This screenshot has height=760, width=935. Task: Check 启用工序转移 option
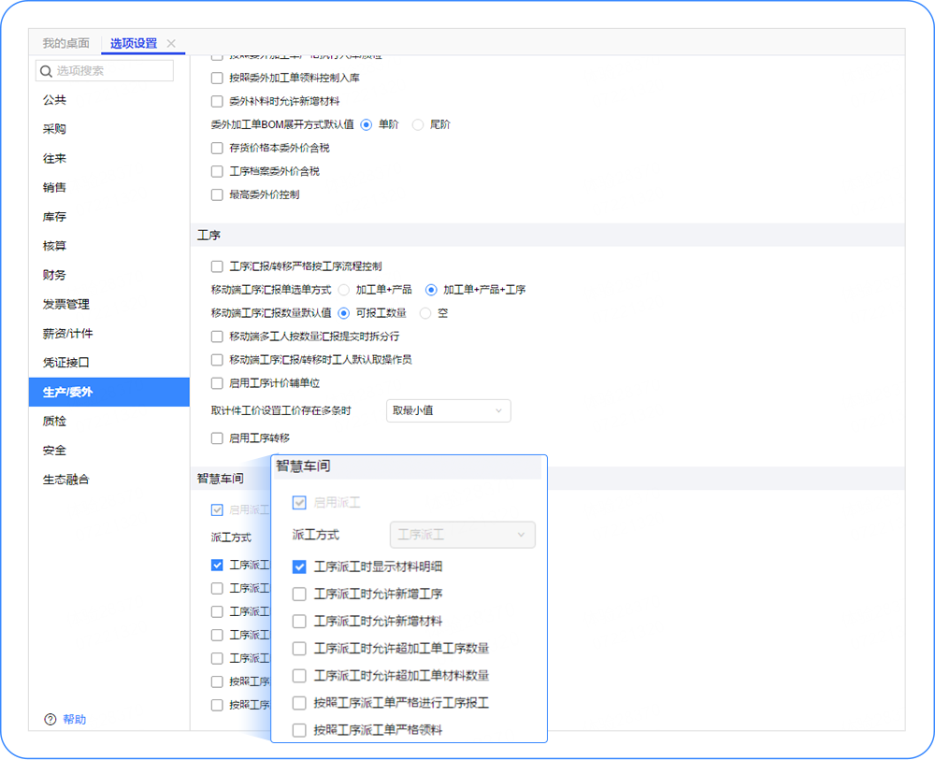(x=217, y=437)
